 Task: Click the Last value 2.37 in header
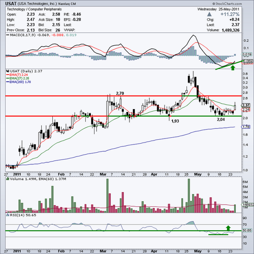click(x=235, y=25)
